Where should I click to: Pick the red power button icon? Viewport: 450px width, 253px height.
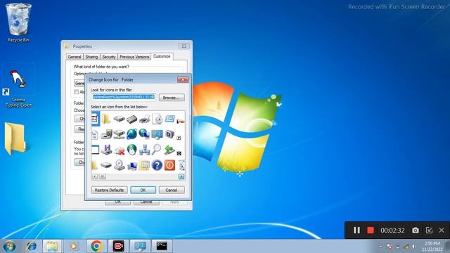tap(169, 165)
